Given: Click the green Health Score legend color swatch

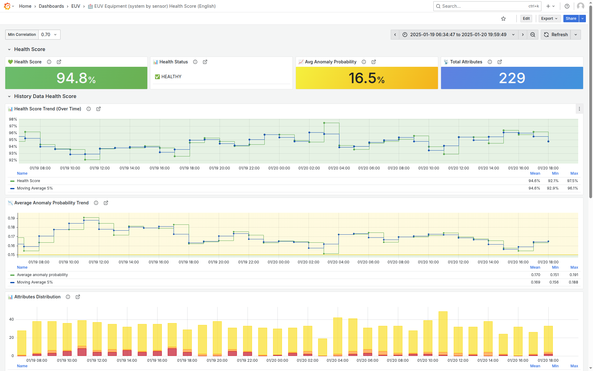Looking at the screenshot, I should [12, 181].
